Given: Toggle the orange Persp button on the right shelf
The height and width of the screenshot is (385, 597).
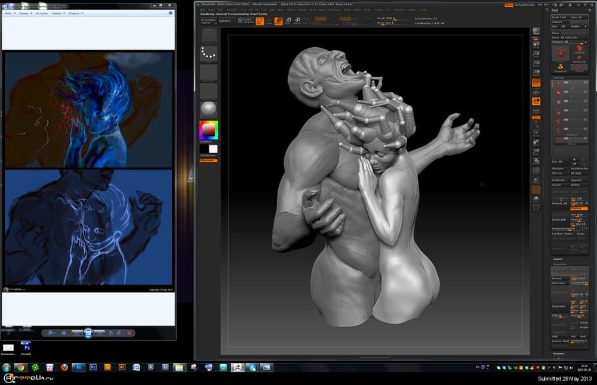Looking at the screenshot, I should click(536, 82).
